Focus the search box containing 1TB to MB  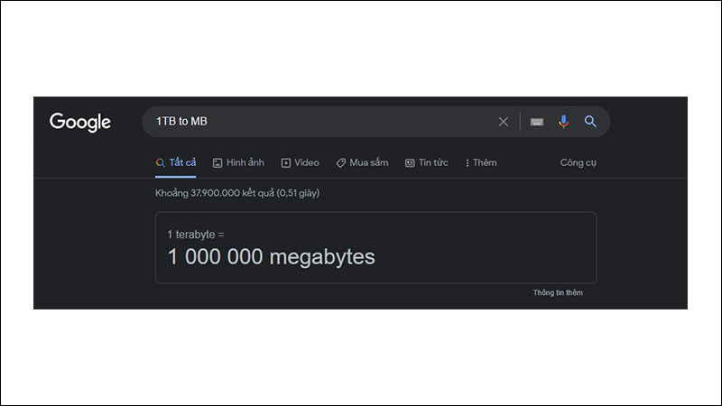pyautogui.click(x=316, y=122)
